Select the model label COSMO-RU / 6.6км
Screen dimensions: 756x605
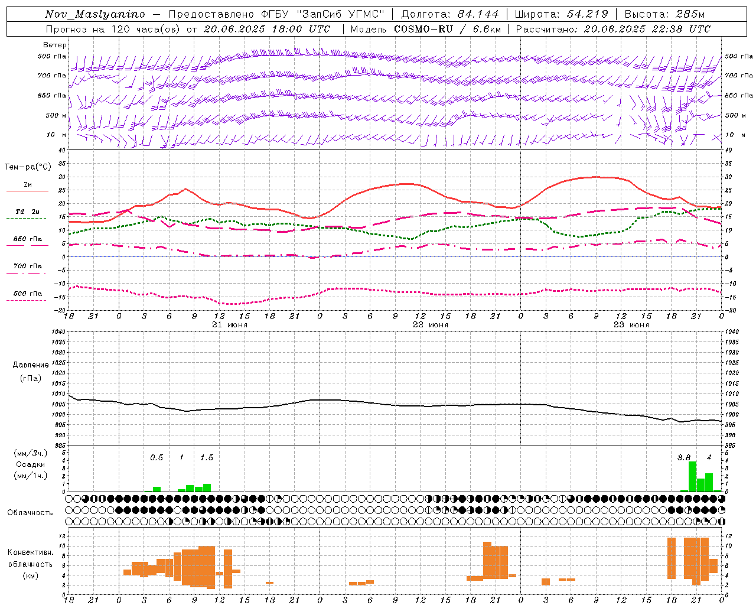(447, 29)
